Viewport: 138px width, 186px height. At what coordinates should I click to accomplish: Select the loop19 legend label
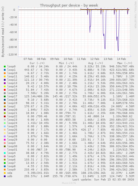[12, 103]
